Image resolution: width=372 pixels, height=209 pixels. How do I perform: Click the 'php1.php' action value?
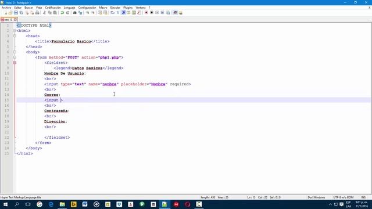point(109,57)
